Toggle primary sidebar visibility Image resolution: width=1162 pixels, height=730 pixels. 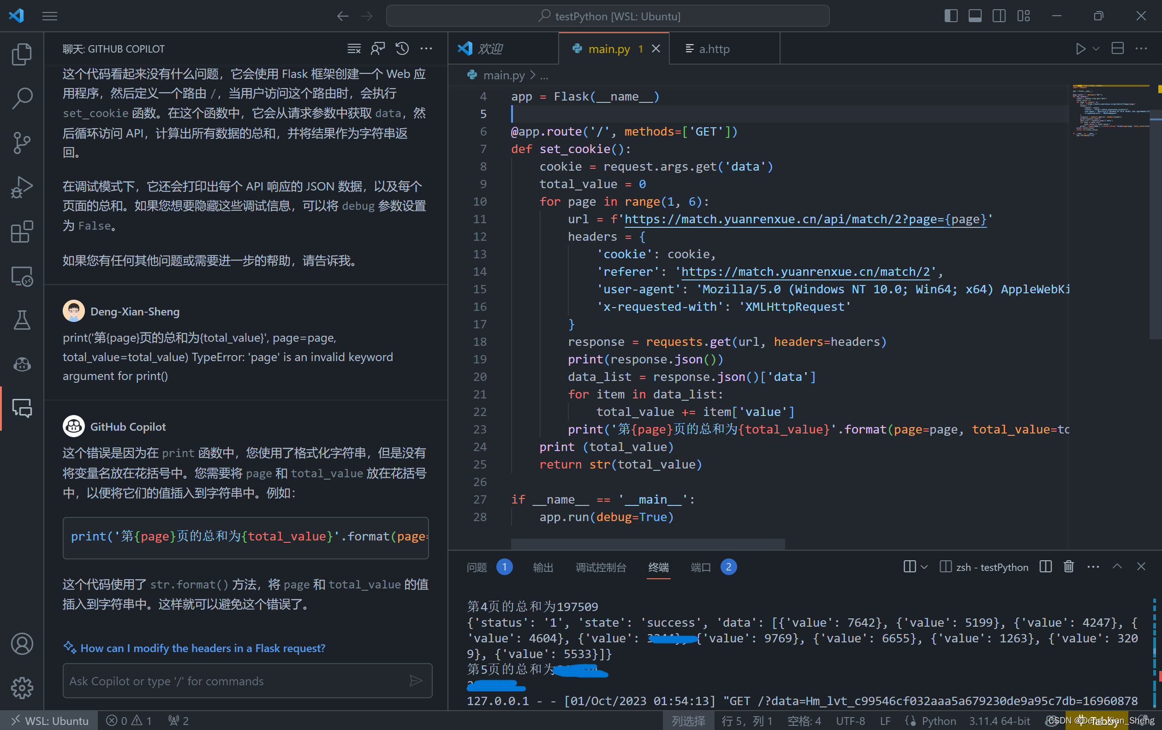pos(951,17)
